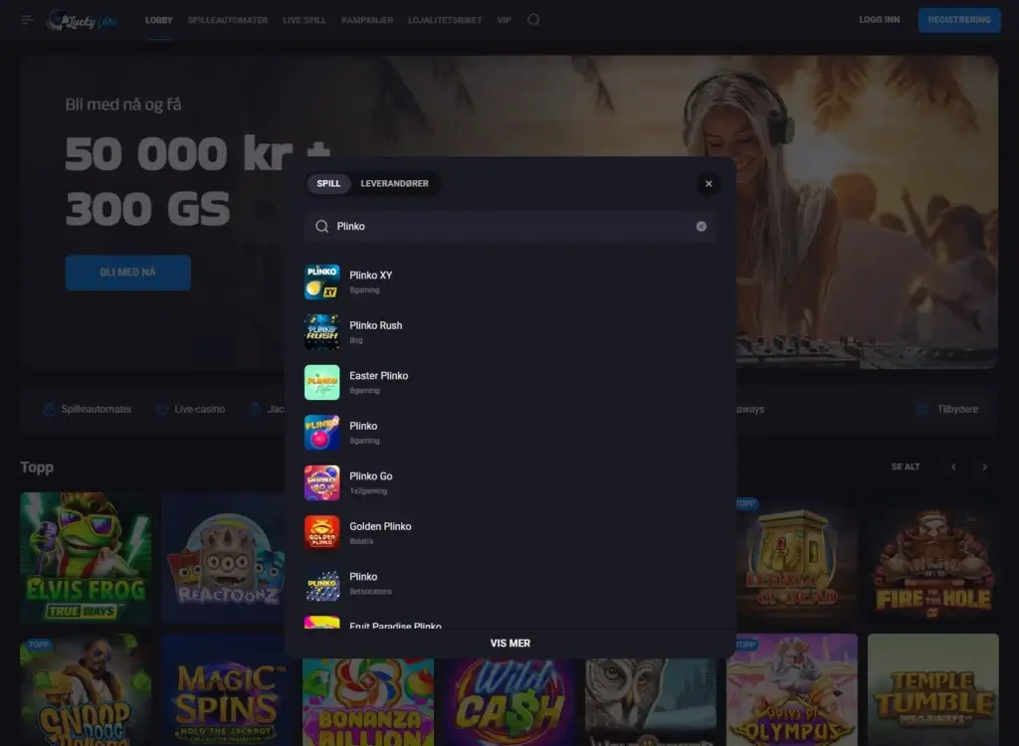Open the Kampanjer menu item
The image size is (1019, 746).
pos(366,20)
